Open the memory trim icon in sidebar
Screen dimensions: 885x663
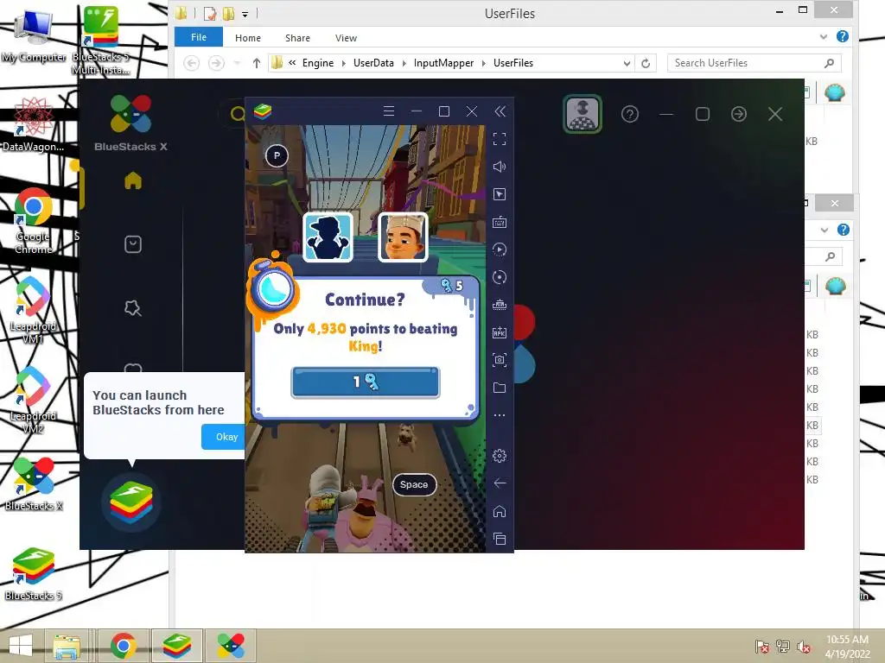pyautogui.click(x=500, y=305)
